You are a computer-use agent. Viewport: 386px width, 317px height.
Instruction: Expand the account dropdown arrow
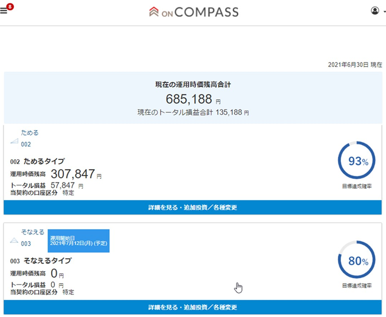point(384,11)
